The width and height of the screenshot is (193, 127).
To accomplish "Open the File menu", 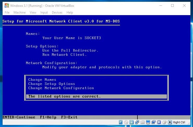I will point(7,13).
